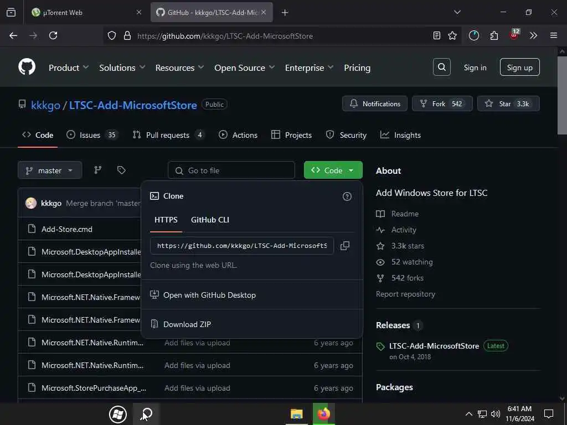Open the Firefox View icon
This screenshot has height=425, width=567.
11,12
